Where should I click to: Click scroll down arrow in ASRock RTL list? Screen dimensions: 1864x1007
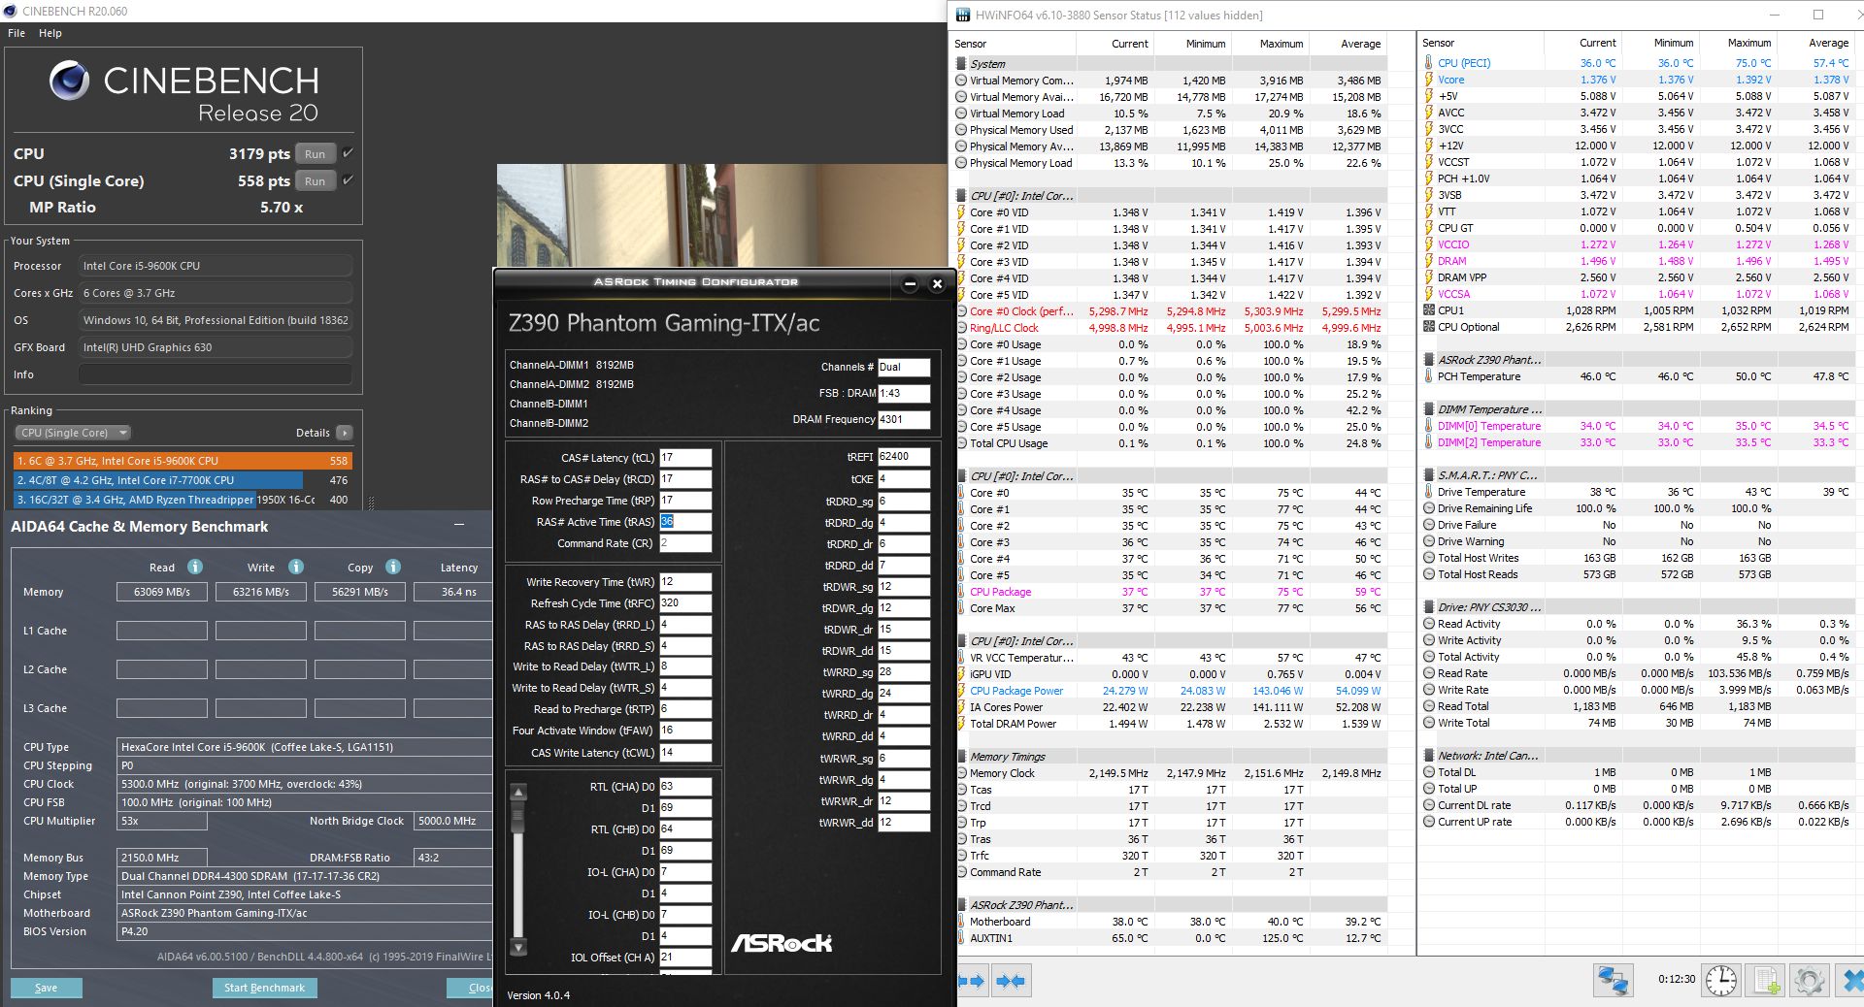click(x=518, y=948)
